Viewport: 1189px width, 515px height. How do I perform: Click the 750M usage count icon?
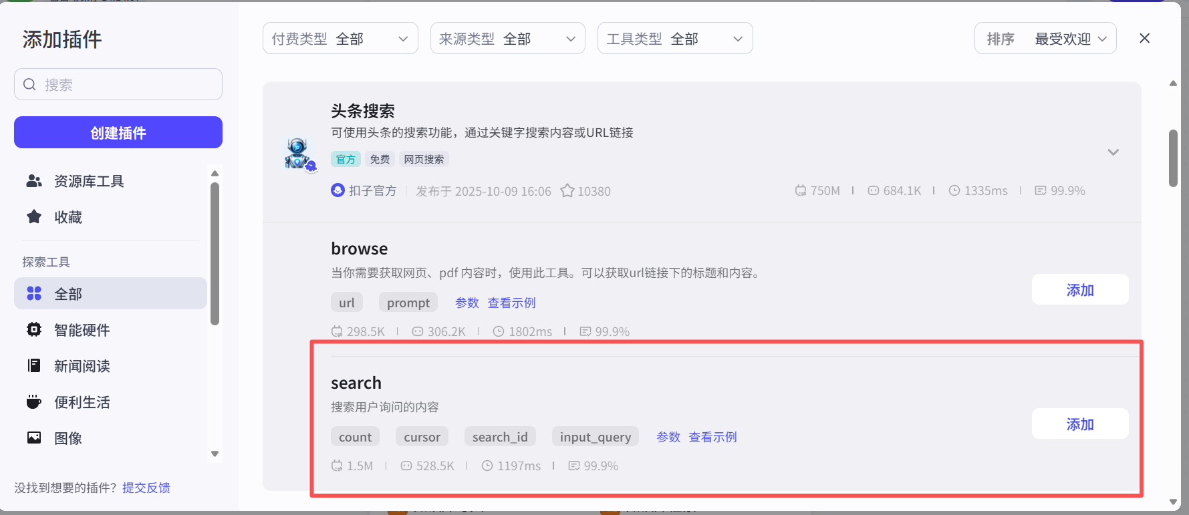click(x=801, y=190)
